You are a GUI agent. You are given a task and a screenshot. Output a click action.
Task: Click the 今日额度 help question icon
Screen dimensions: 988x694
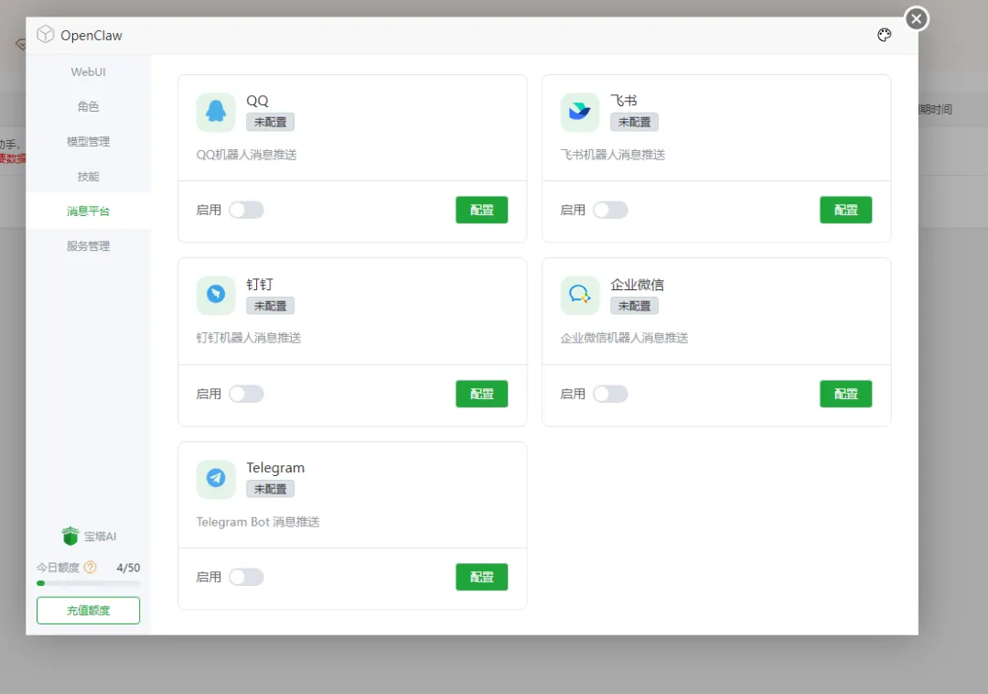pos(90,568)
